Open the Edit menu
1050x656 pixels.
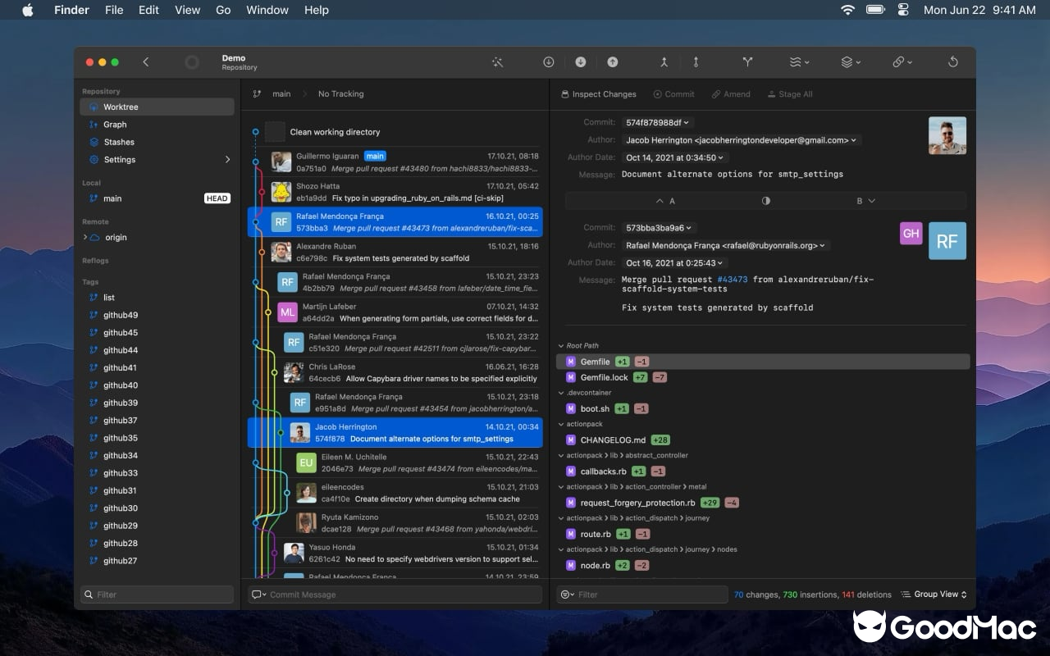click(x=148, y=10)
